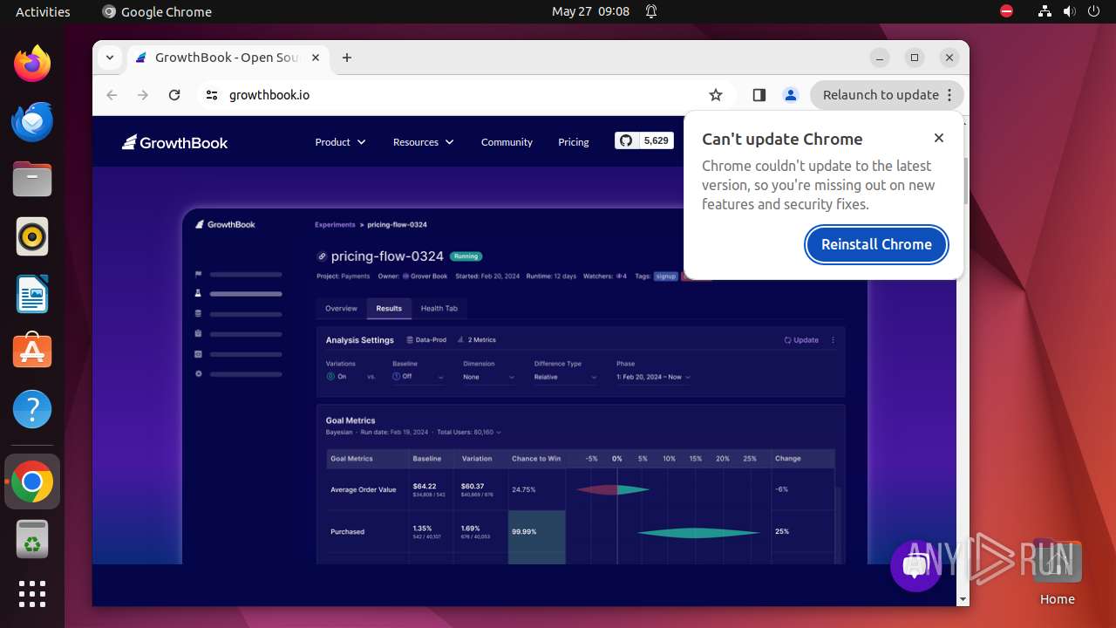View site information icon in address bar
The width and height of the screenshot is (1116, 628).
tap(212, 95)
